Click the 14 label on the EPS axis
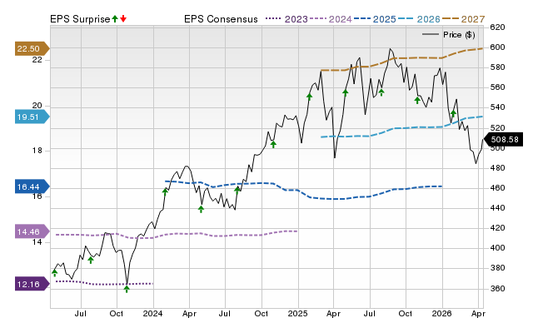The width and height of the screenshot is (533, 318). (37, 242)
